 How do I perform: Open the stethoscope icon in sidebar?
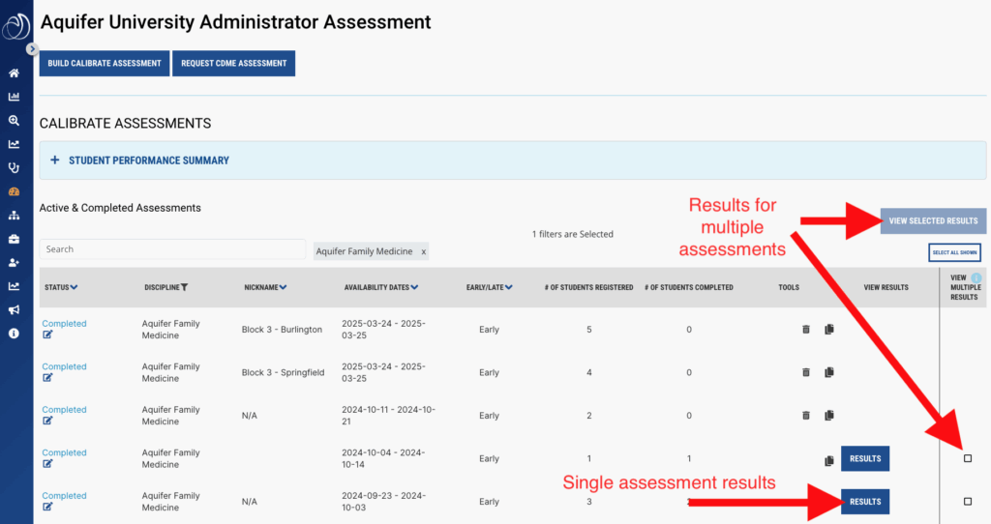pos(14,168)
